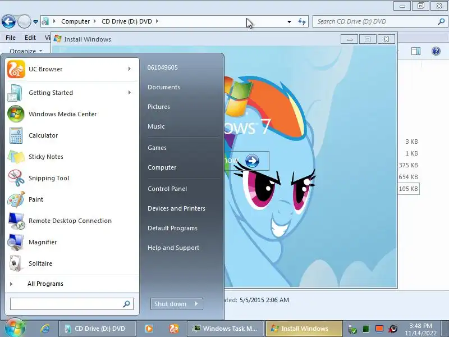Click the green shield tray icon
449x337 pixels.
coord(352,329)
